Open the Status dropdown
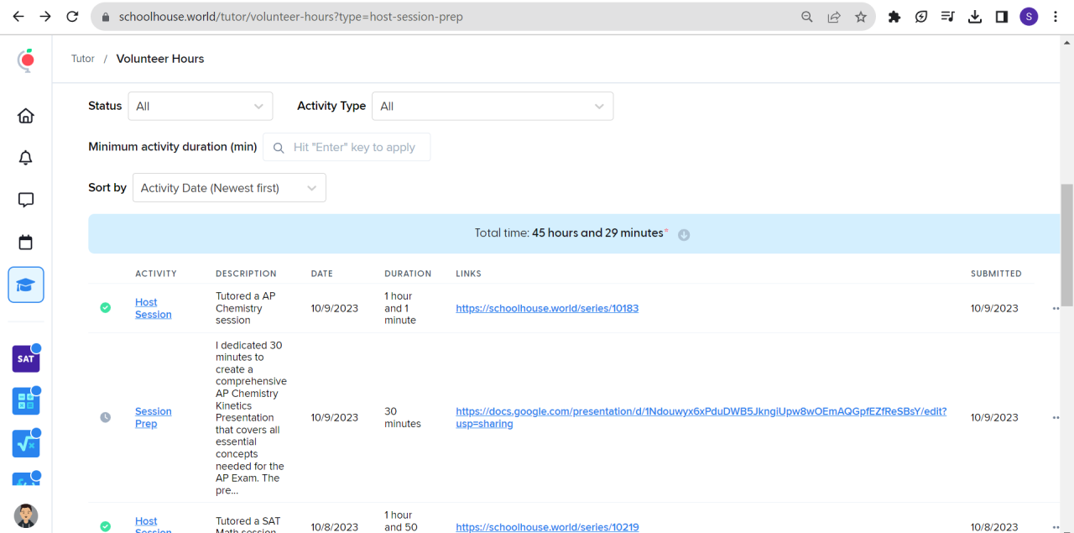 tap(201, 106)
